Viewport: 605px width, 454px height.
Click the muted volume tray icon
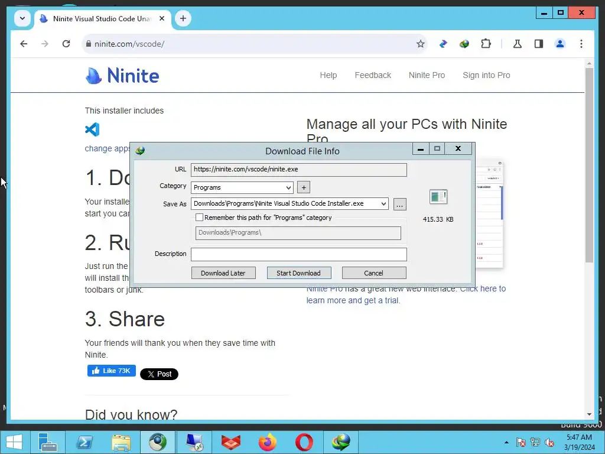tap(549, 442)
